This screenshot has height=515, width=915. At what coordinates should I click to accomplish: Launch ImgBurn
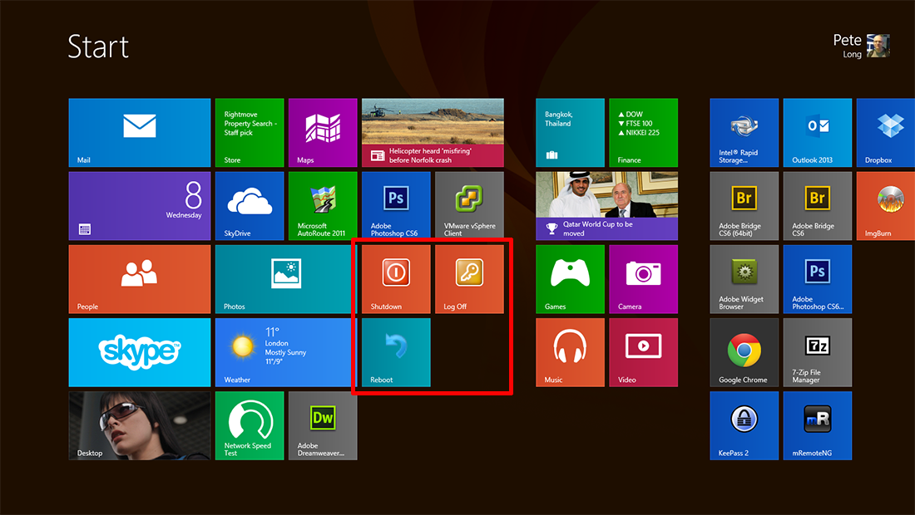886,206
